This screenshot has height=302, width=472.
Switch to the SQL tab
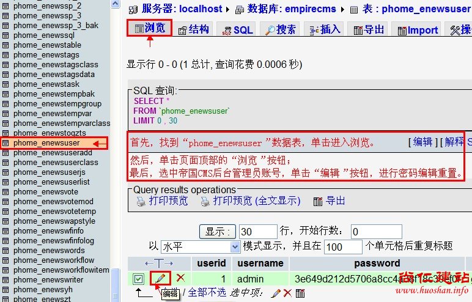tap(237, 30)
